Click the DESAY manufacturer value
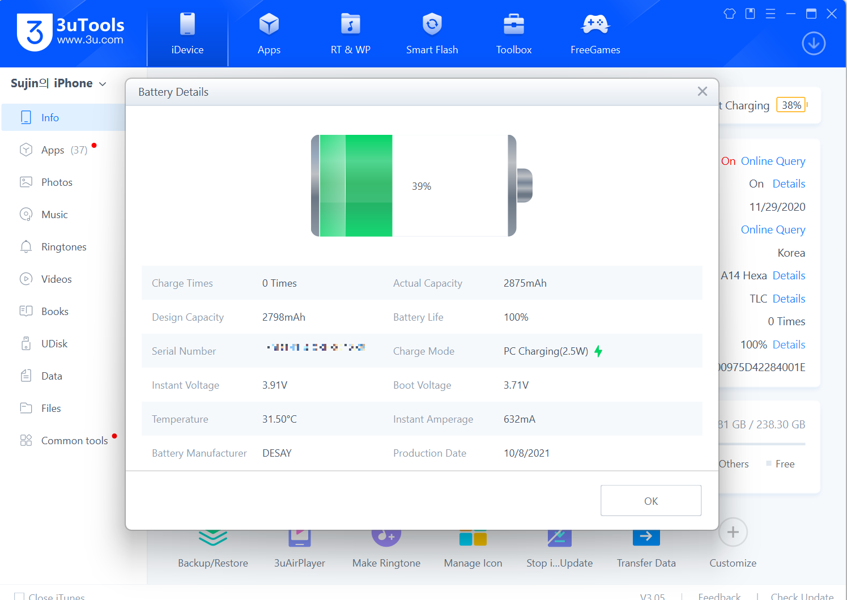Viewport: 847px width, 600px height. [x=277, y=453]
